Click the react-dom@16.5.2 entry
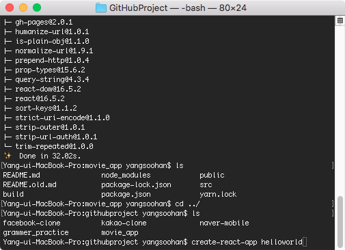Viewport: 345px width, 250px height. pyautogui.click(x=48, y=89)
